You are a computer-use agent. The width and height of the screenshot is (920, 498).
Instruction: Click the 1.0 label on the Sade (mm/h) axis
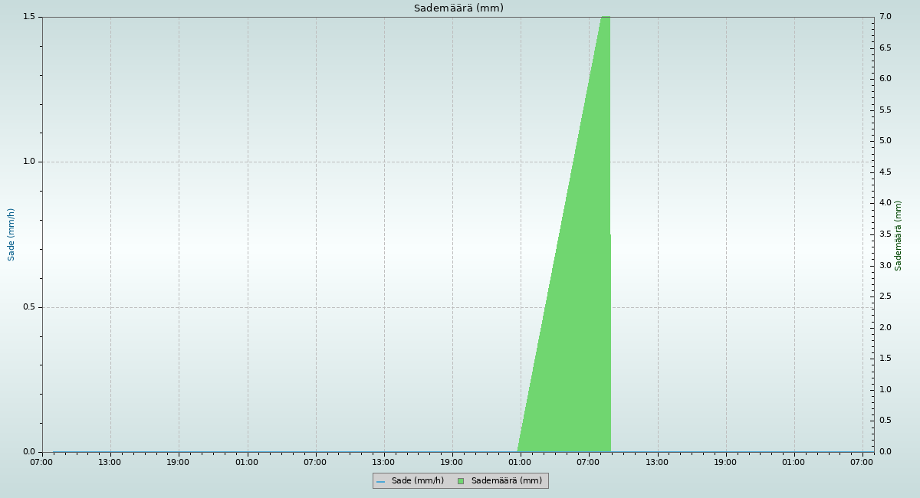(30, 162)
